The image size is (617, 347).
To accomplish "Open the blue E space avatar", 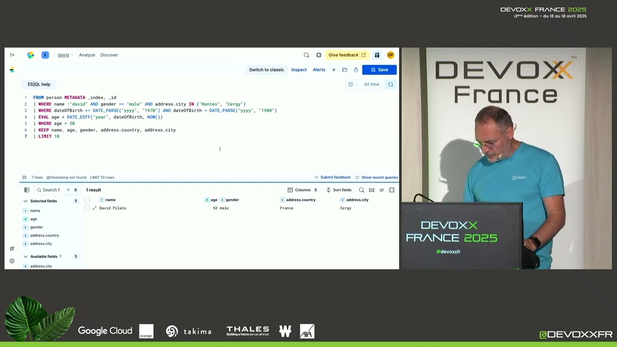I will click(45, 55).
